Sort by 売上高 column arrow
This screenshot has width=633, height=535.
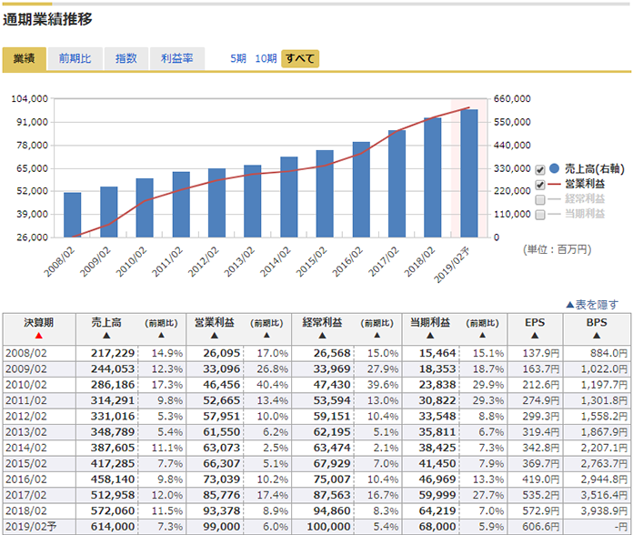[x=105, y=336]
